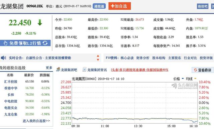Image resolution: width=214 pixels, height=129 pixels.
Task: Click stock code 00960.HK
Action: [x=35, y=6]
